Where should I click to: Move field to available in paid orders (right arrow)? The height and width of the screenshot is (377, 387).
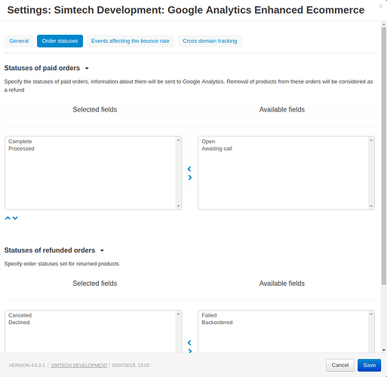point(190,177)
